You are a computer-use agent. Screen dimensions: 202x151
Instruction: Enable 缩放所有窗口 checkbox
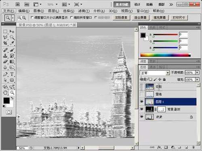[72, 18]
